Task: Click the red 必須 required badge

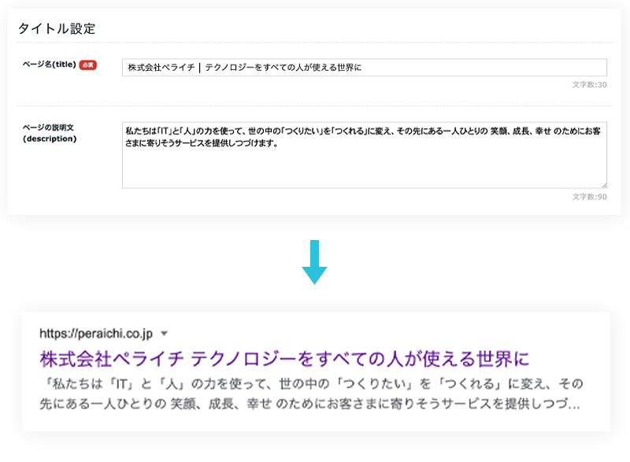Action: pos(87,65)
